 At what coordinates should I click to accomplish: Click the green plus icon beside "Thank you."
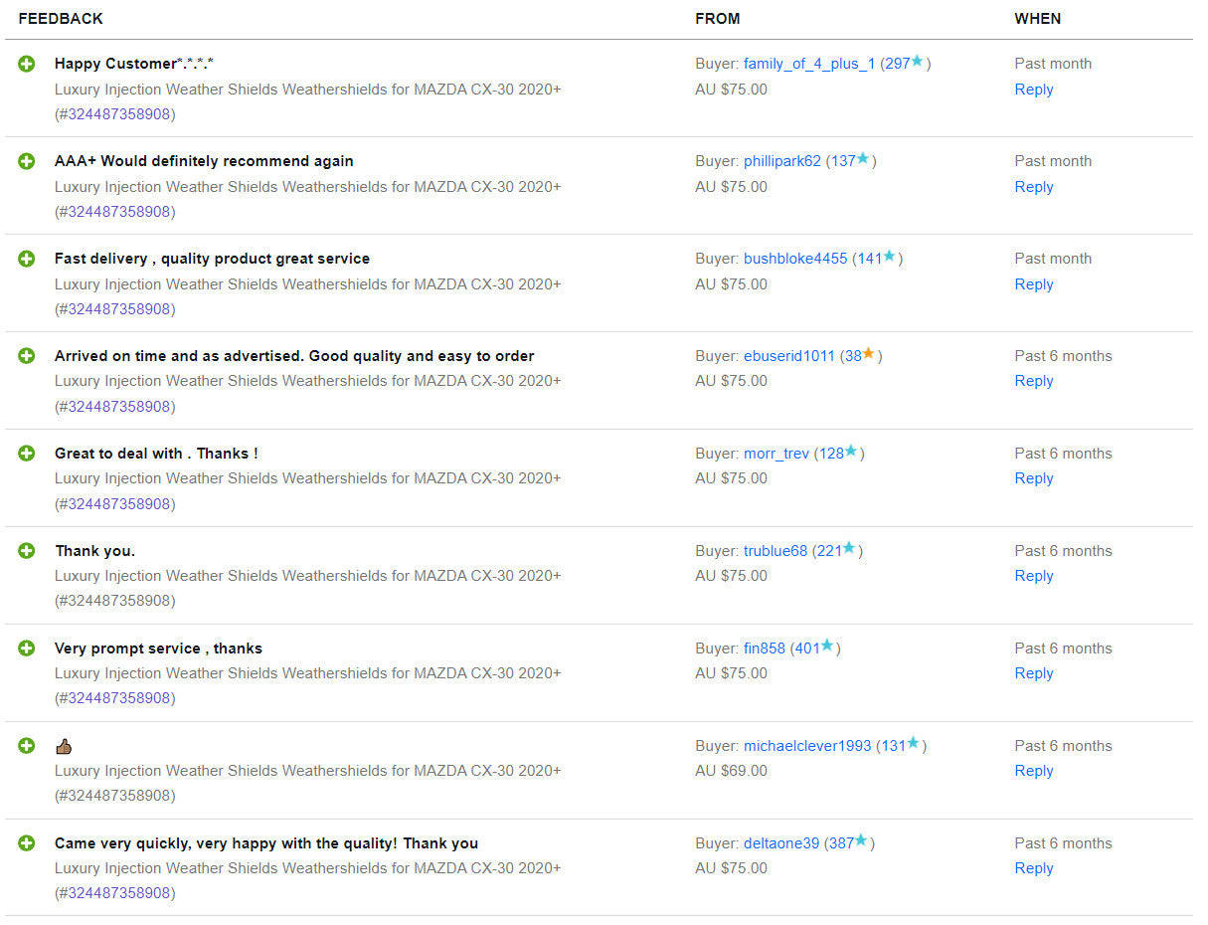coord(27,550)
